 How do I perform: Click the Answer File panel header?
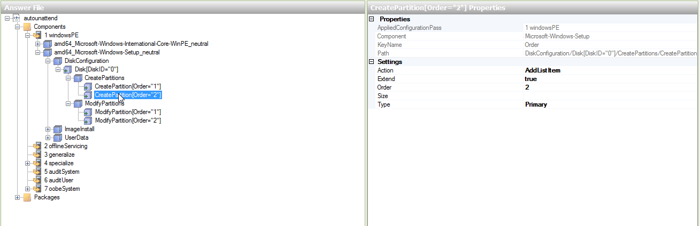182,7
